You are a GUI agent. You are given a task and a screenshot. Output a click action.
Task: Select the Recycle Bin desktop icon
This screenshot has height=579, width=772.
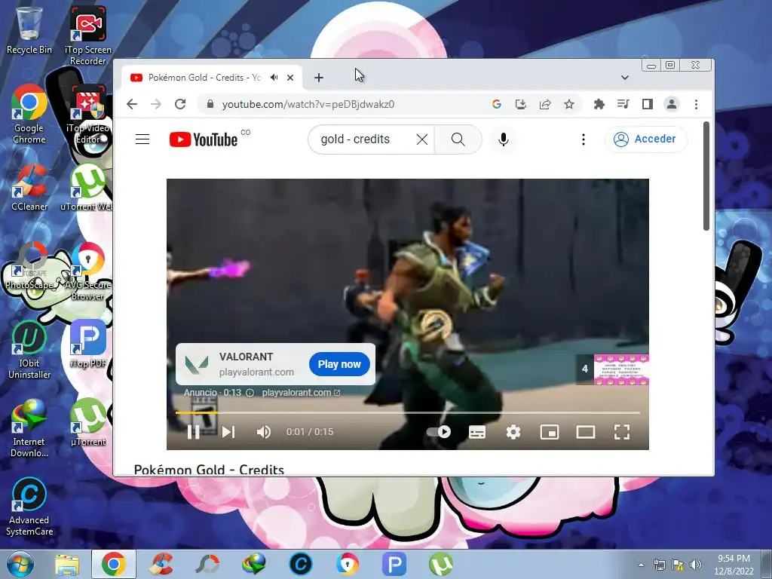29,29
